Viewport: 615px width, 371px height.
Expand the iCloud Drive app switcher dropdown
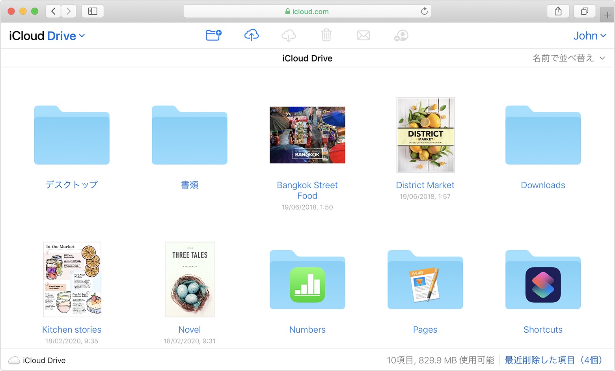(x=47, y=36)
